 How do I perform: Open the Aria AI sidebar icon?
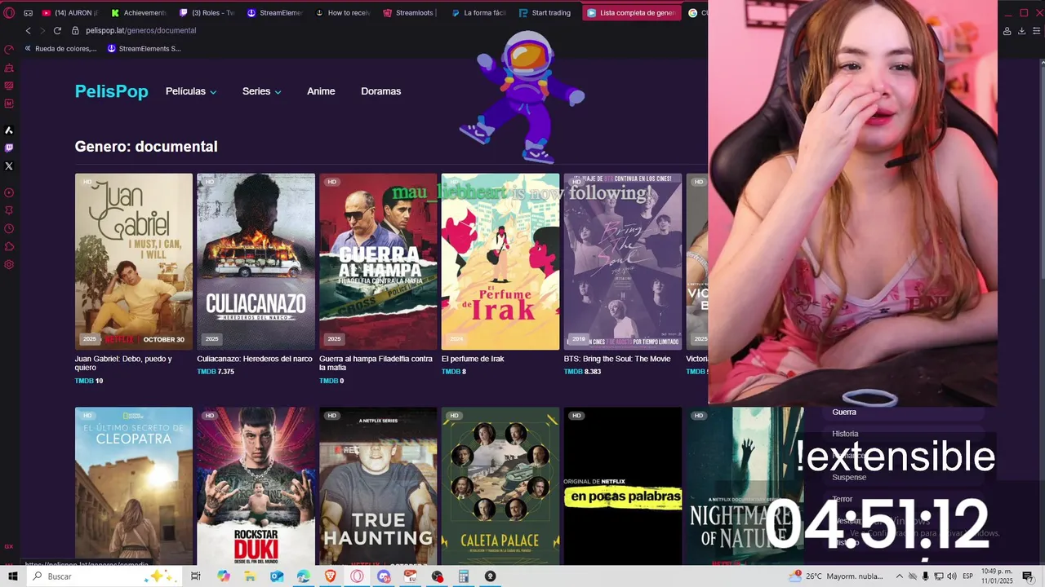pyautogui.click(x=9, y=130)
